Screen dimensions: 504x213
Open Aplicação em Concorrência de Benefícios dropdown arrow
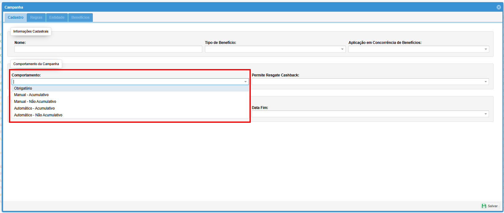(486, 49)
